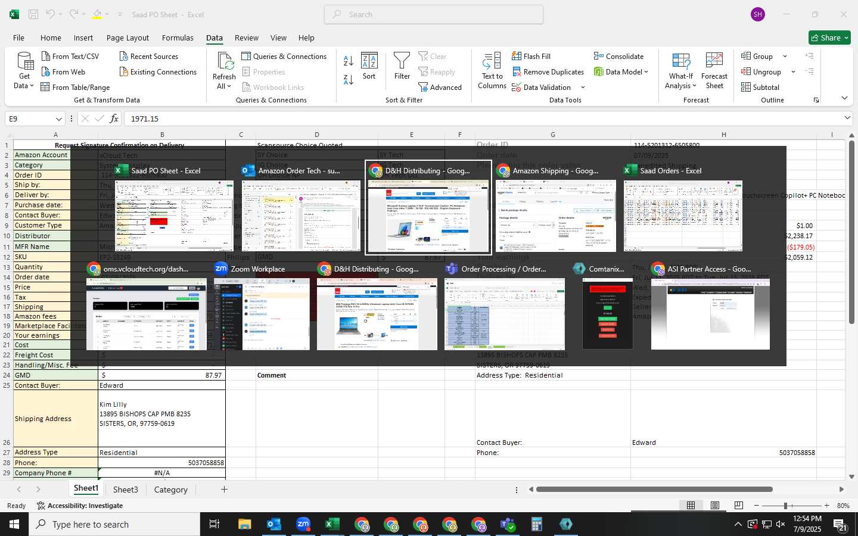Toggle the Filter funnel
The width and height of the screenshot is (858, 536).
(x=402, y=66)
